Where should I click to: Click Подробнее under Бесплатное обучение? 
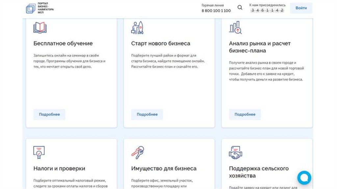pyautogui.click(x=49, y=114)
